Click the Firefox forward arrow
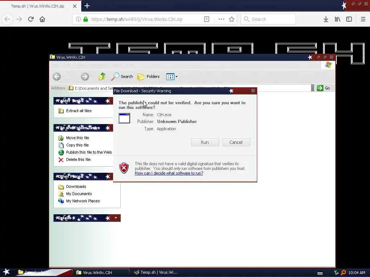This screenshot has width=370, height=277. (x=19, y=19)
